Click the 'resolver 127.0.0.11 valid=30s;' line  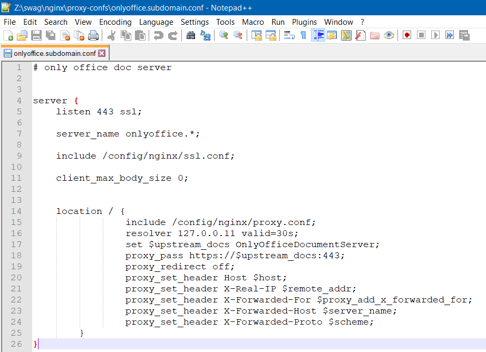pos(212,233)
